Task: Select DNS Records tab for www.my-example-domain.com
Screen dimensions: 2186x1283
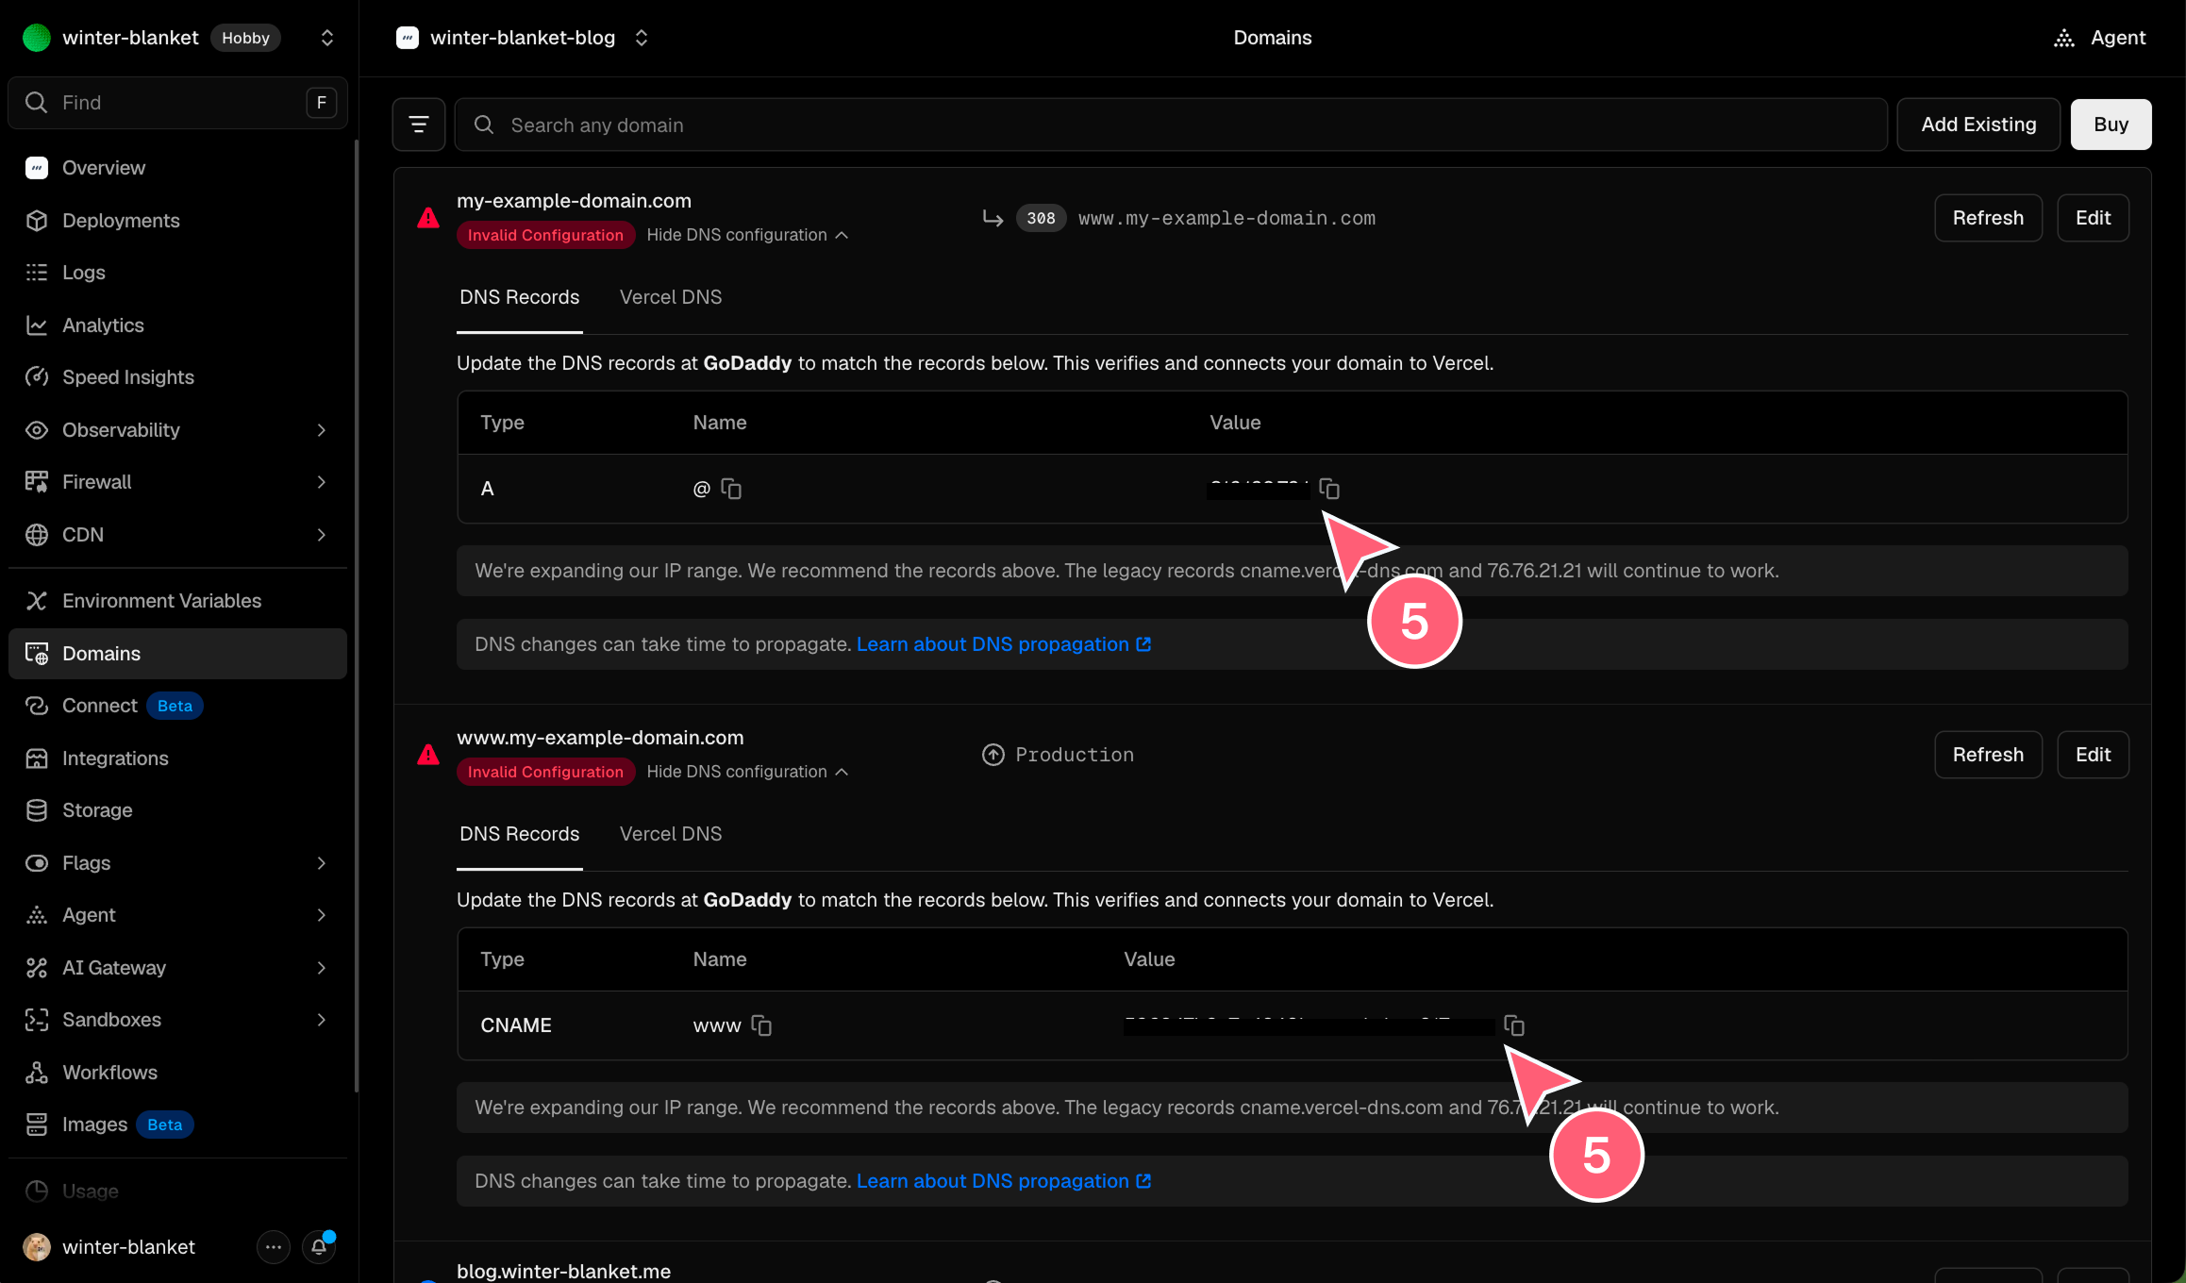Action: (520, 834)
